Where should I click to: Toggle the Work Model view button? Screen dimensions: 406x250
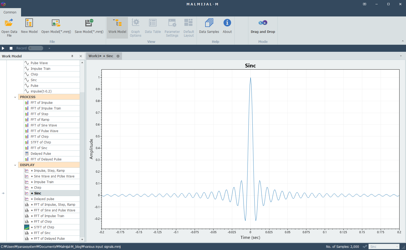117,28
